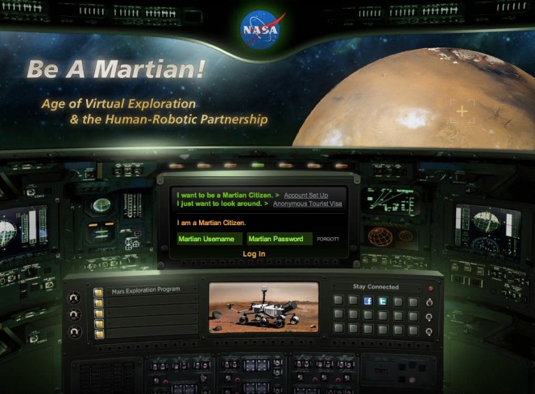Toggle the top switch right of Stay Connected grid
535x394 pixels.
click(x=430, y=302)
